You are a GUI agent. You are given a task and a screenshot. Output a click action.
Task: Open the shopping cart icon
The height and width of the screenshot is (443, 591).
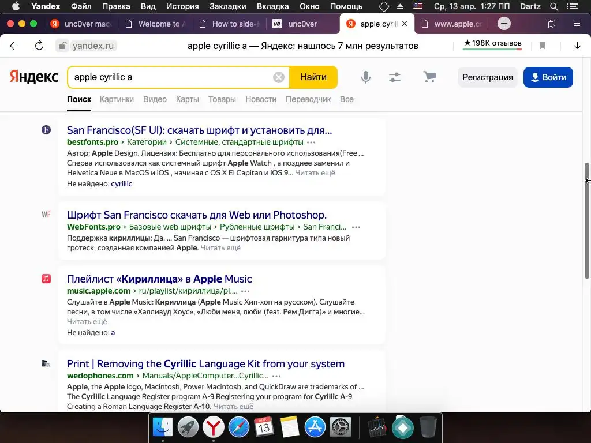429,77
